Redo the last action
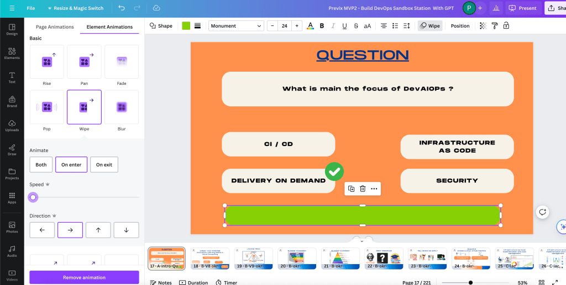 (137, 8)
